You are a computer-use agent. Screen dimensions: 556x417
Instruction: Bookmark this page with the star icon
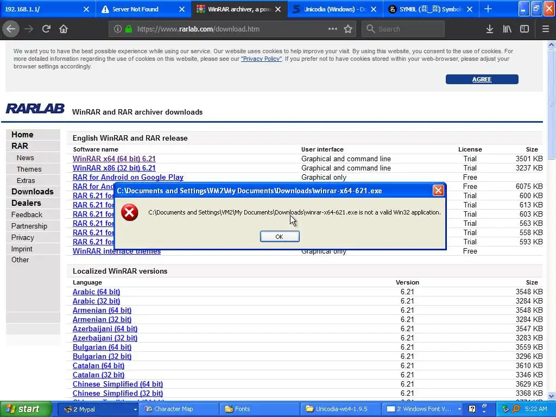[x=348, y=29]
